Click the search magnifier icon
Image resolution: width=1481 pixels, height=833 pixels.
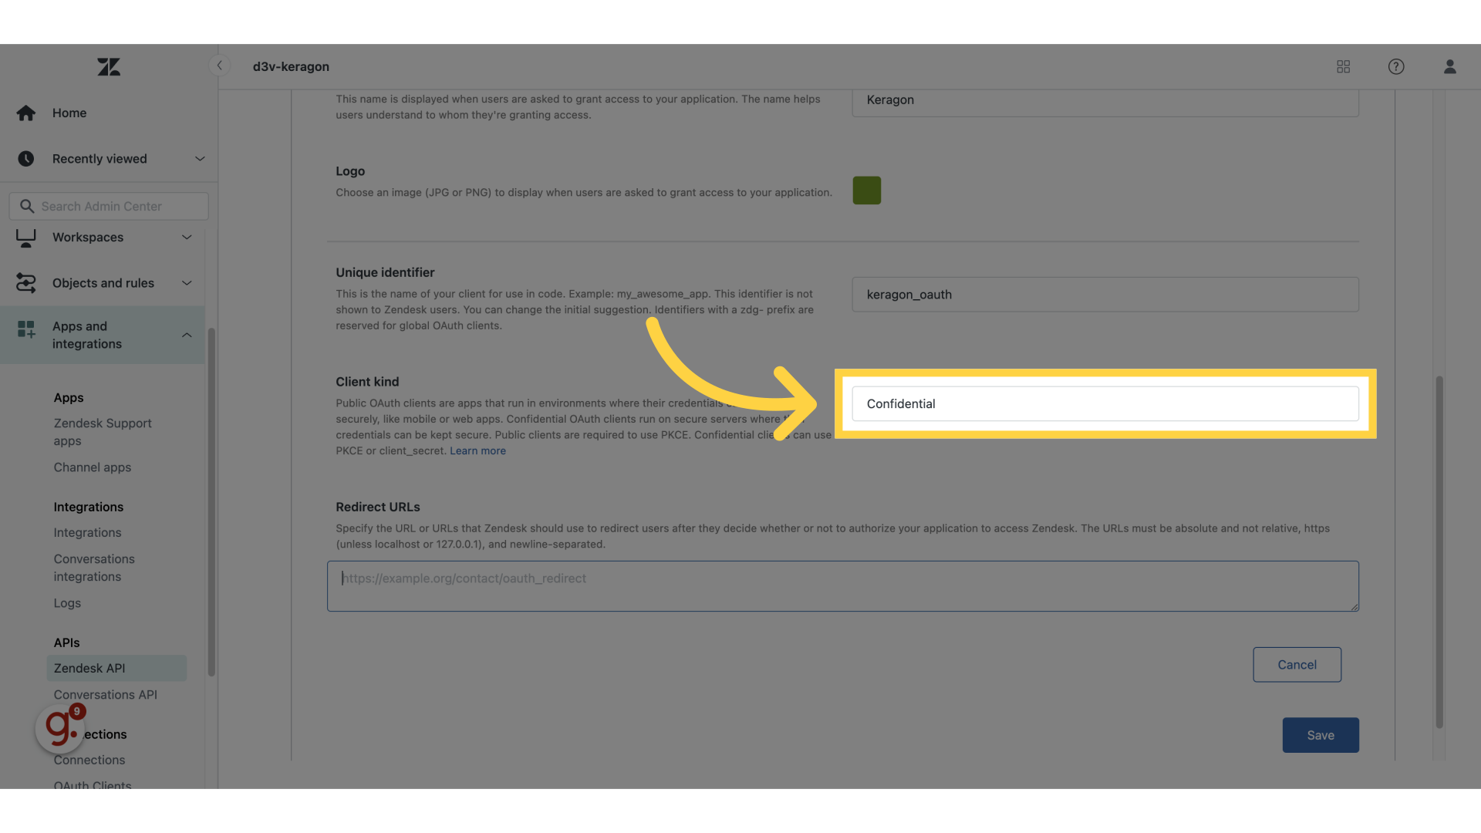coord(27,207)
